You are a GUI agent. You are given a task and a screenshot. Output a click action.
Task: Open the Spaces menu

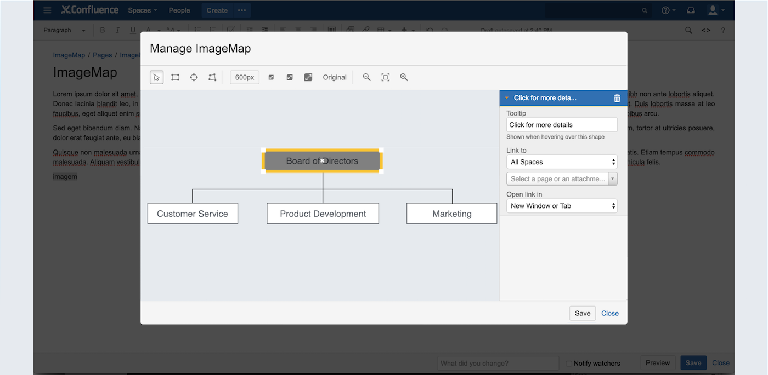click(142, 10)
